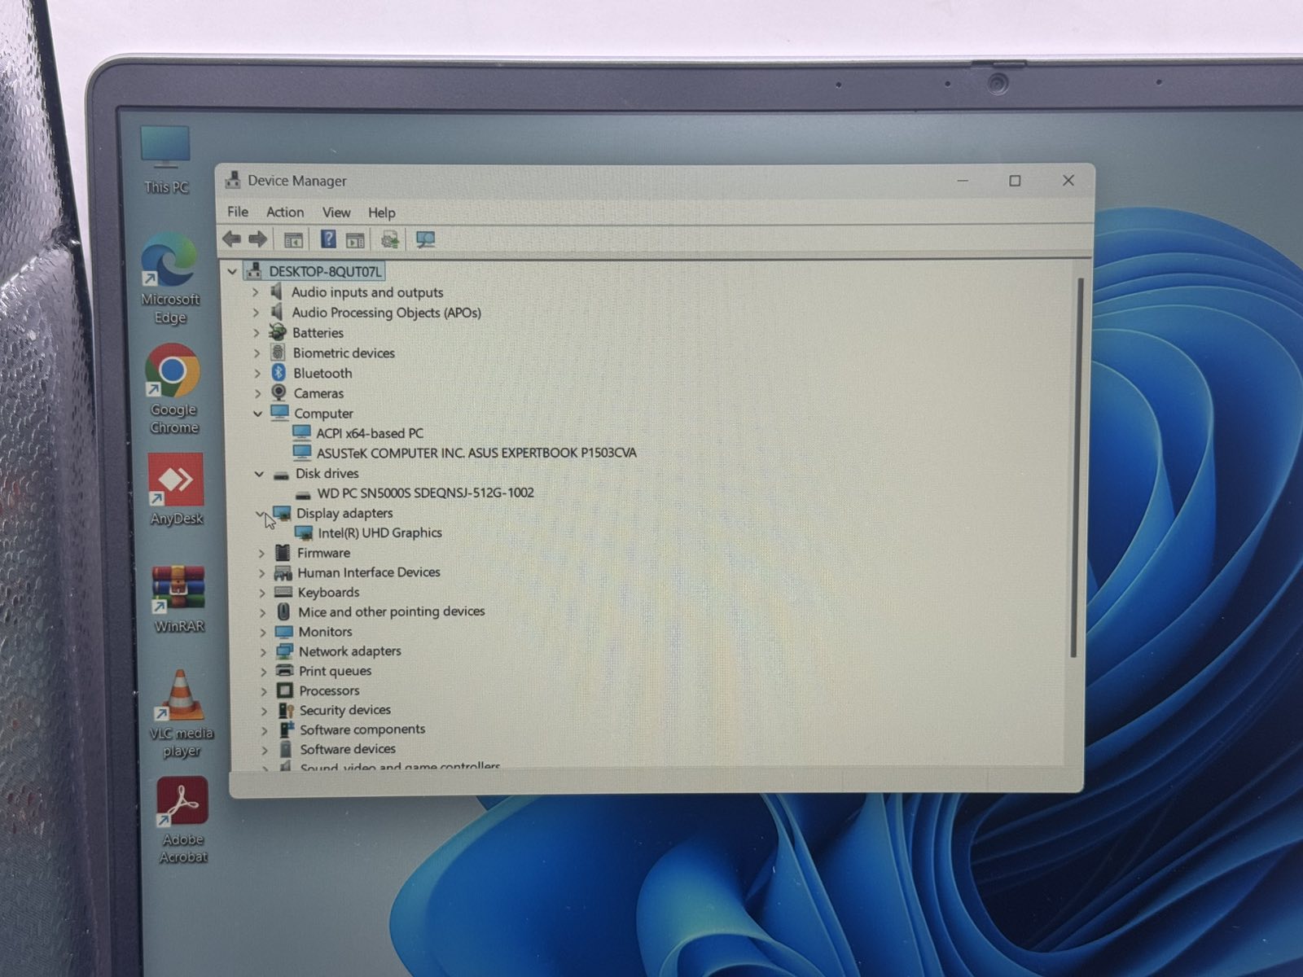Click the Forward arrow in toolbar
1303x977 pixels.
tap(258, 239)
